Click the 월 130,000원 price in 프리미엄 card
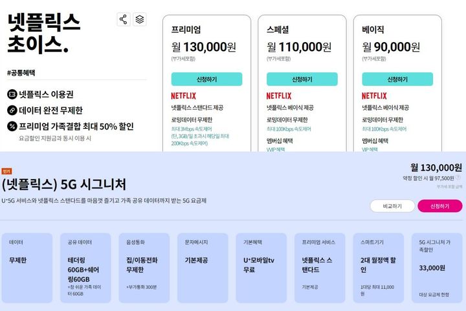 (x=204, y=47)
